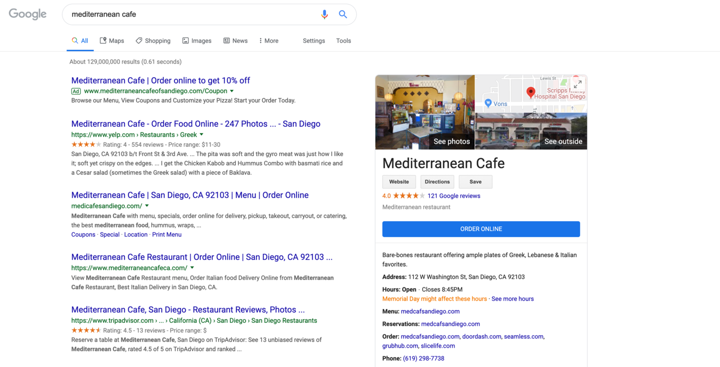This screenshot has height=367, width=720.
Task: Open the News search tab
Action: 235,41
